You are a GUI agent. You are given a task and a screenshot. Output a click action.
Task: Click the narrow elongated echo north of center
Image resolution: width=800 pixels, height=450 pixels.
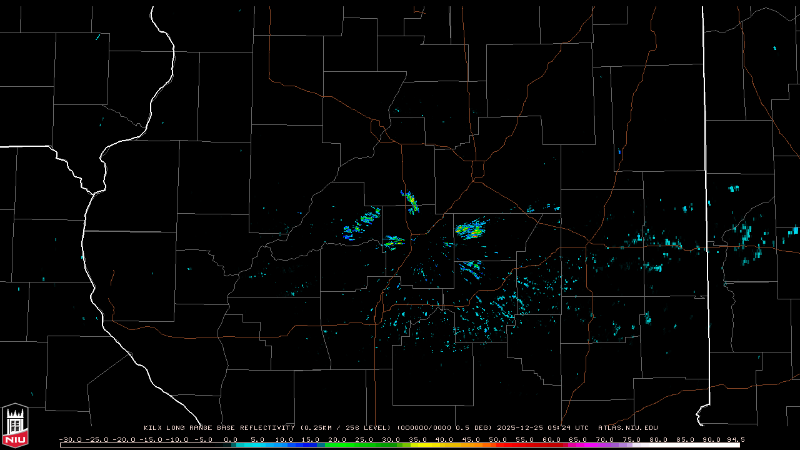(x=411, y=202)
